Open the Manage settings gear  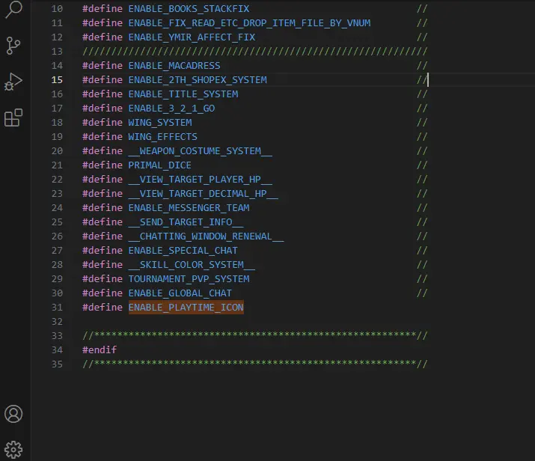pyautogui.click(x=13, y=449)
